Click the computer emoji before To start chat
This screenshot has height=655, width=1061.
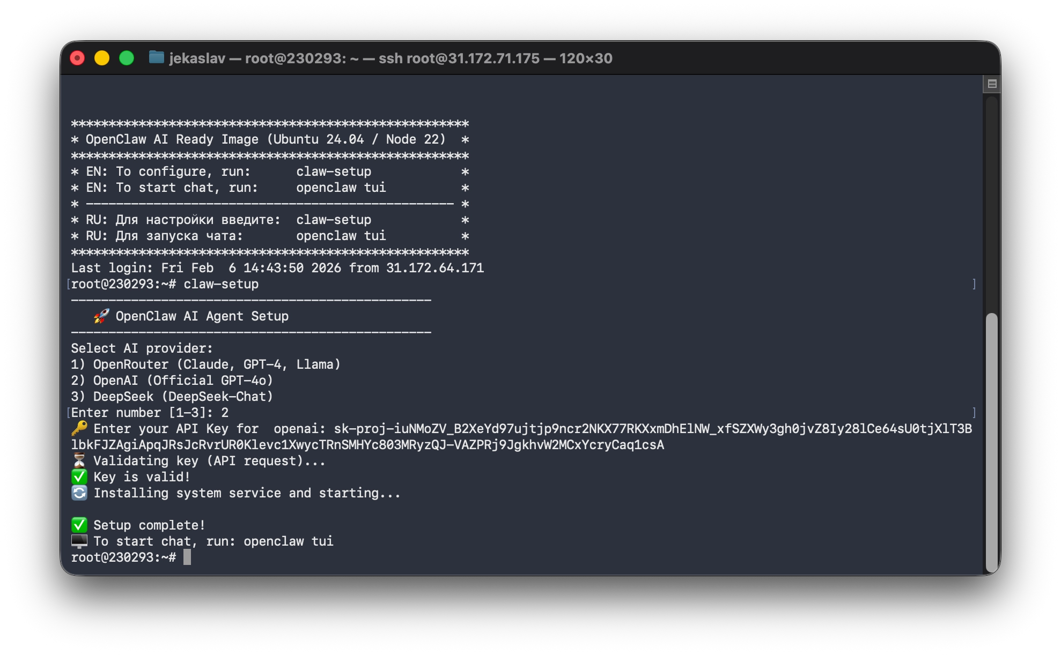[79, 541]
